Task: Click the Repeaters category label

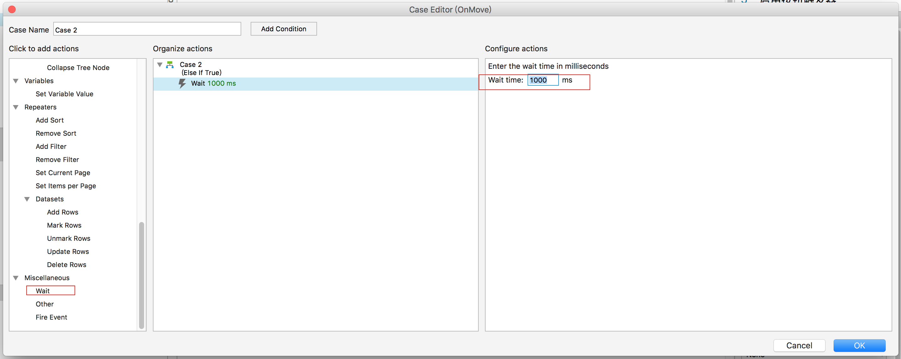Action: pyautogui.click(x=41, y=107)
